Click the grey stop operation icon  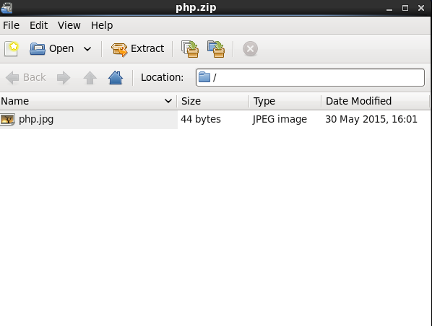point(250,49)
